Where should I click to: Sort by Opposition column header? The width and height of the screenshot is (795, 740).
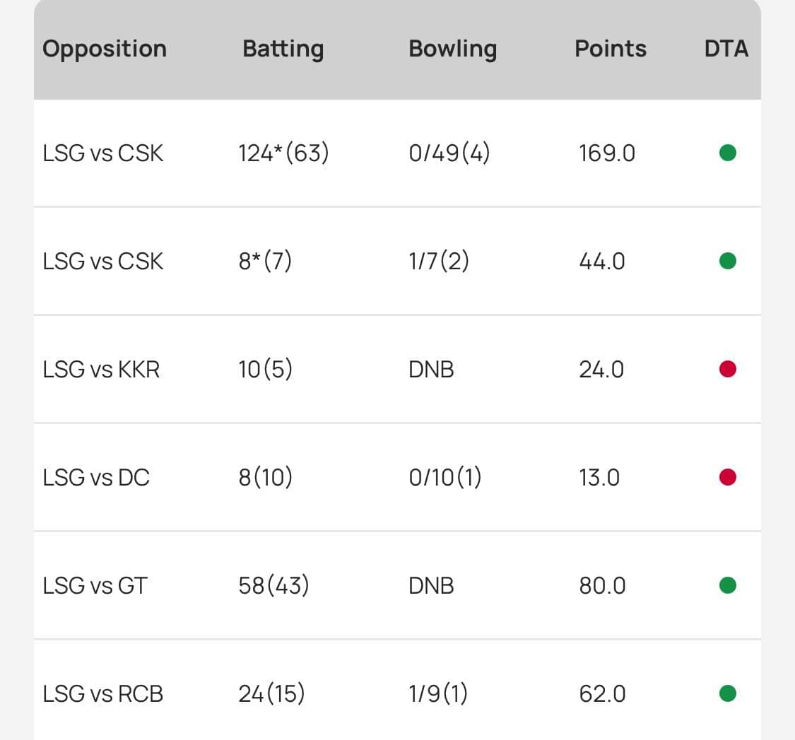coord(105,49)
